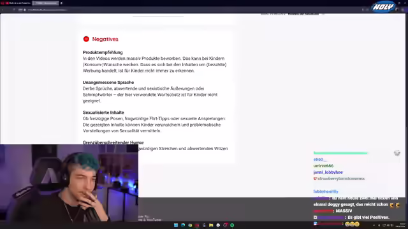Click the padlock icon in address bar
The height and width of the screenshot is (229, 408).
coord(25,10)
